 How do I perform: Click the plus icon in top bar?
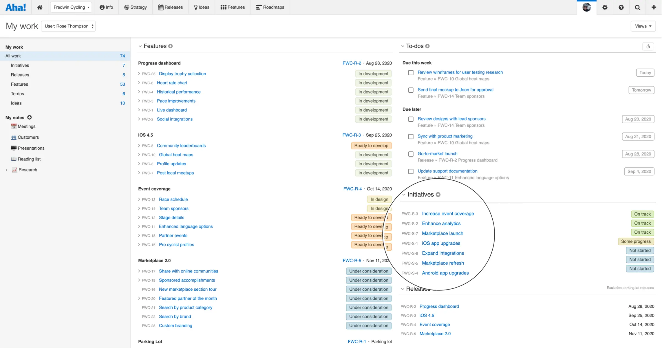point(653,7)
